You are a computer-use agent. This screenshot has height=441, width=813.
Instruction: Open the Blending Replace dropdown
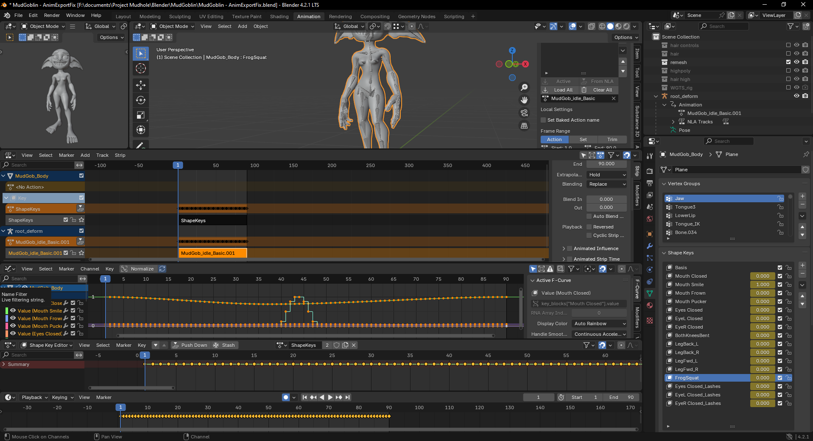click(607, 184)
